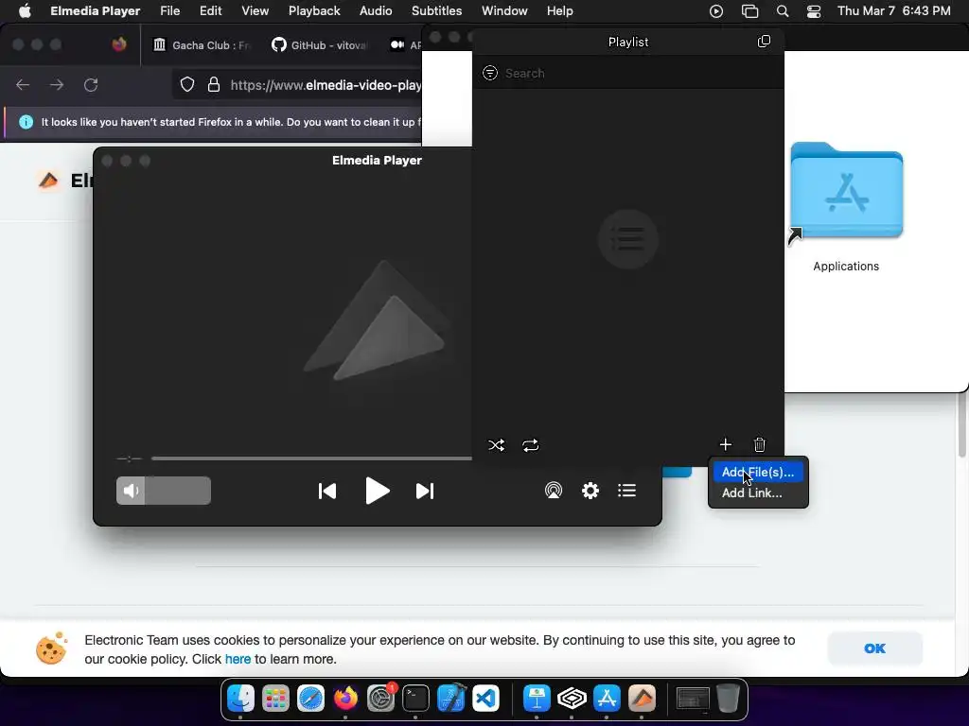Click the date and time in menu bar
Viewport: 969px width, 726px height.
click(893, 11)
